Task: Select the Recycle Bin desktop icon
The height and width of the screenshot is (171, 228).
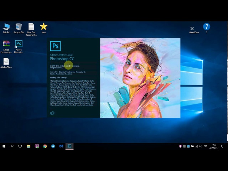Action: [19, 28]
